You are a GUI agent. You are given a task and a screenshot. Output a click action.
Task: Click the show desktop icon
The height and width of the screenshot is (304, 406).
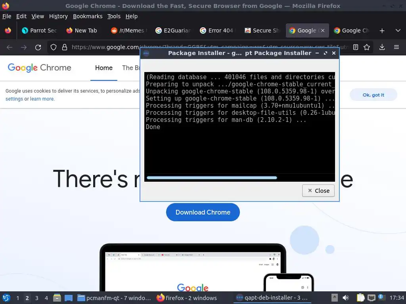(x=68, y=298)
